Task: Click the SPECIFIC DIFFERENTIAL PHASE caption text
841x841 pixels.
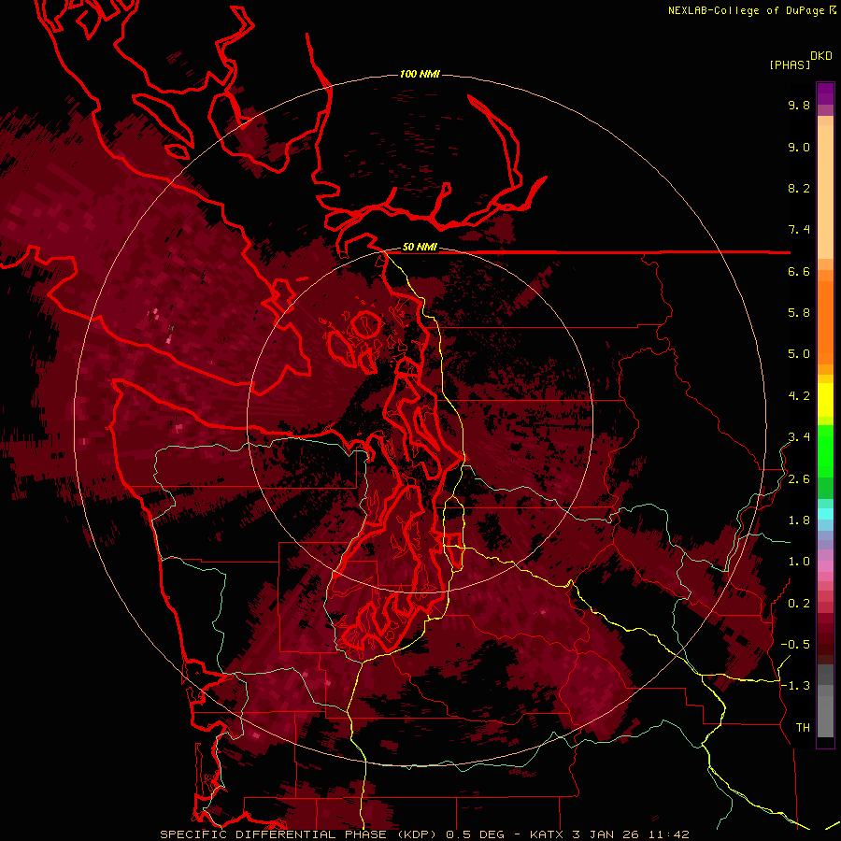Action: click(x=273, y=834)
